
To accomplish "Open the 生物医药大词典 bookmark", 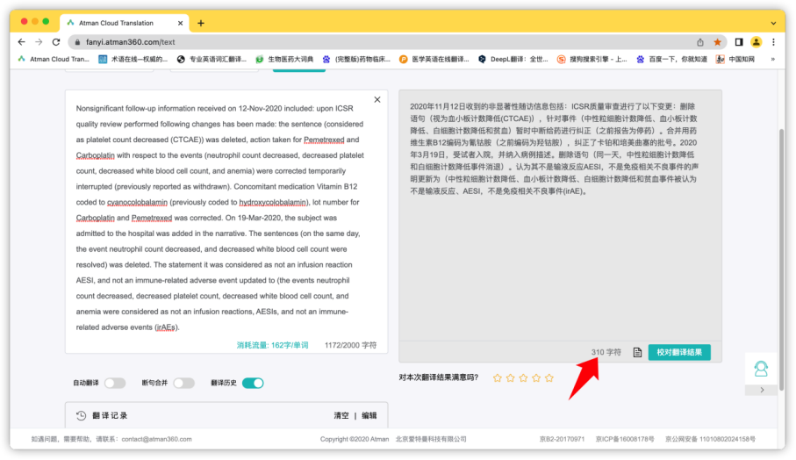I will (284, 60).
